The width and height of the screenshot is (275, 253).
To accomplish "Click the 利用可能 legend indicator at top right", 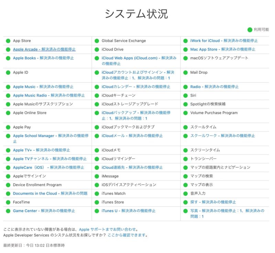I will (x=249, y=30).
